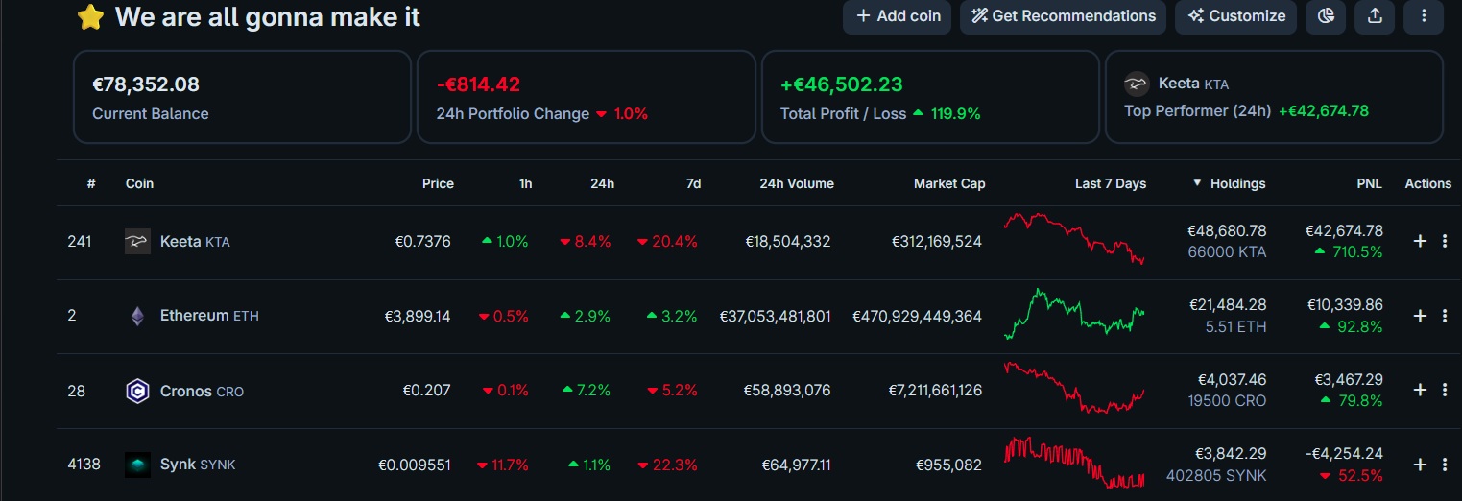
Task: Sort table by 24h Volume header
Action: (x=797, y=183)
